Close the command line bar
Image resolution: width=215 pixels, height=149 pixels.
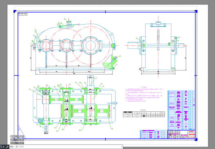pyautogui.click(x=3, y=147)
